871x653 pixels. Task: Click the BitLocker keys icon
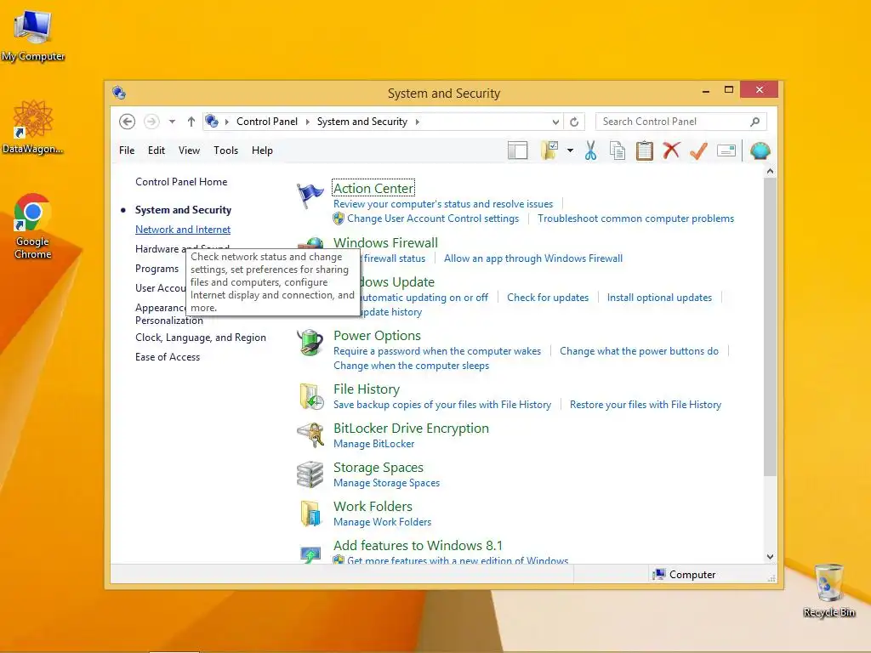[310, 434]
